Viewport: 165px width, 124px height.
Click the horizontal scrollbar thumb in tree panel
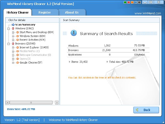[31, 102]
